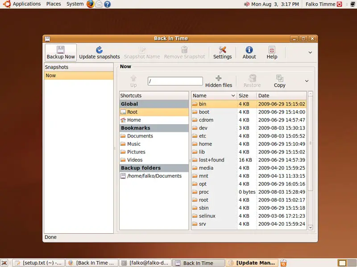Click the Falko Timme user menu
This screenshot has width=357, height=267.
point(324,4)
